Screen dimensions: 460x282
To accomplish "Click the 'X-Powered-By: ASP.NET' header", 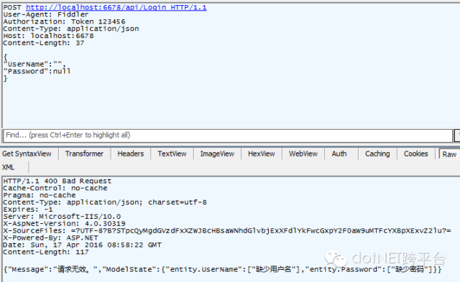I will 50,238.
